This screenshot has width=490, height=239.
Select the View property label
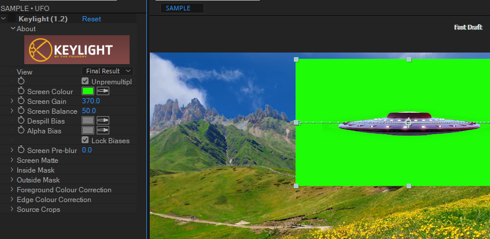[x=24, y=72]
